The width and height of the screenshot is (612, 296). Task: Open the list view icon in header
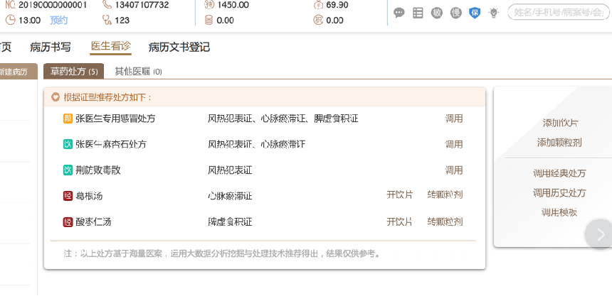click(418, 12)
